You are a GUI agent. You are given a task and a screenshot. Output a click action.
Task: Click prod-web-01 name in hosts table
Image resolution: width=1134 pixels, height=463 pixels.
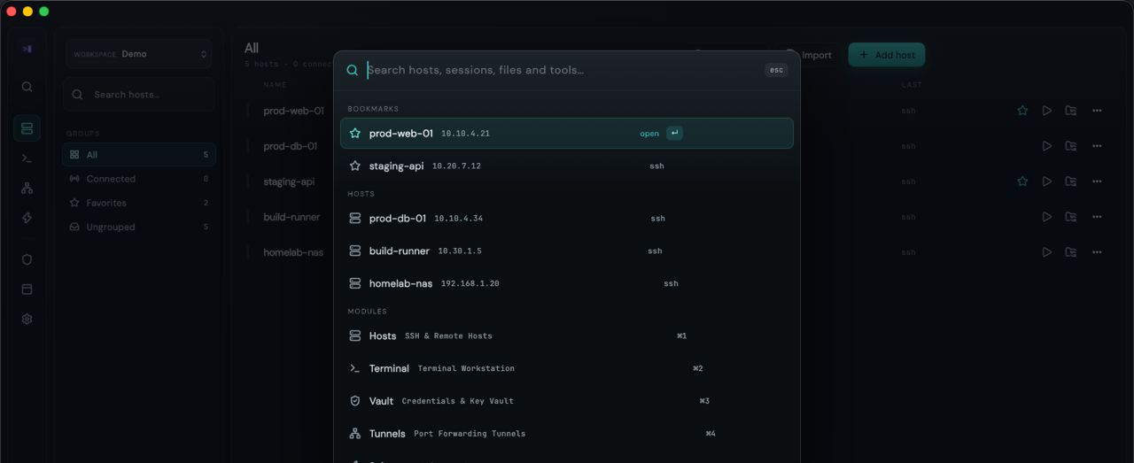pyautogui.click(x=293, y=111)
